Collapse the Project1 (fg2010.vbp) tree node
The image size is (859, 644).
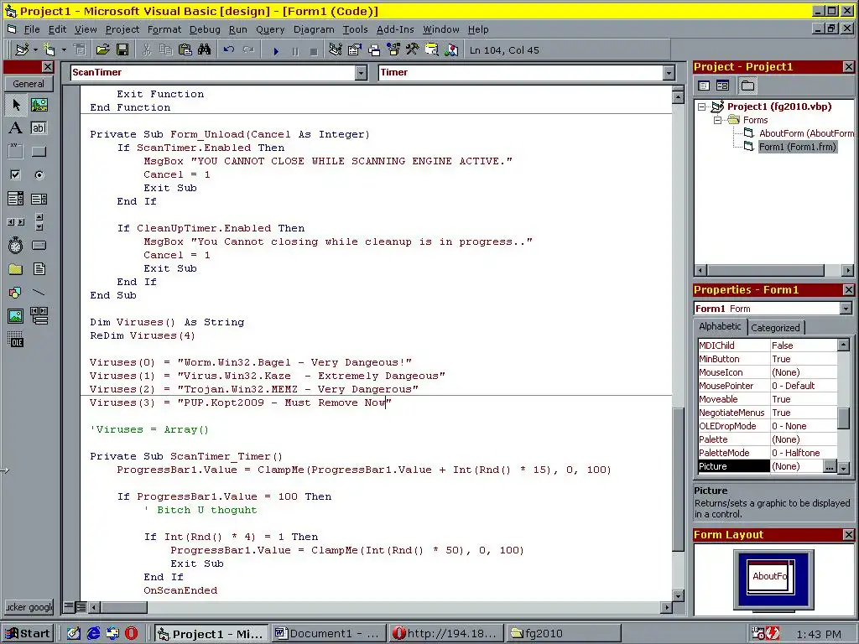702,106
